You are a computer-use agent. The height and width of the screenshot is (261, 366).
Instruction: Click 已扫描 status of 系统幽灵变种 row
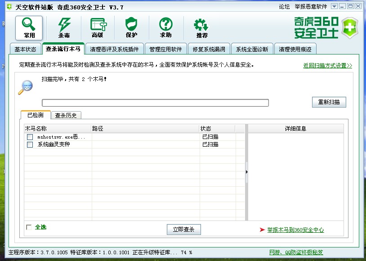[210, 144]
